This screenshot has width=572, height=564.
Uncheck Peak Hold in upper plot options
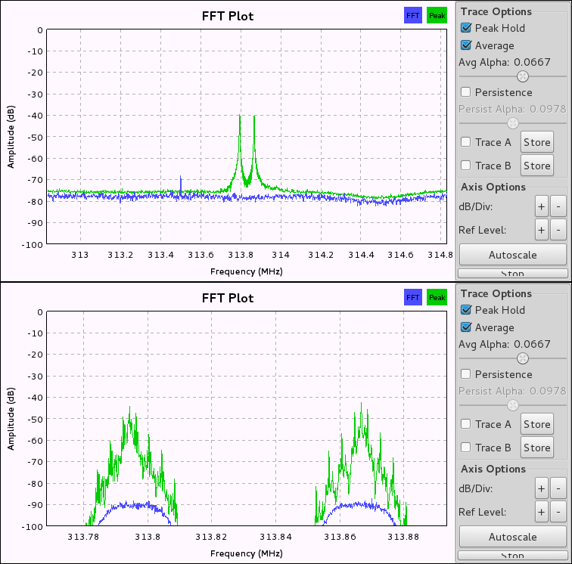click(x=466, y=28)
